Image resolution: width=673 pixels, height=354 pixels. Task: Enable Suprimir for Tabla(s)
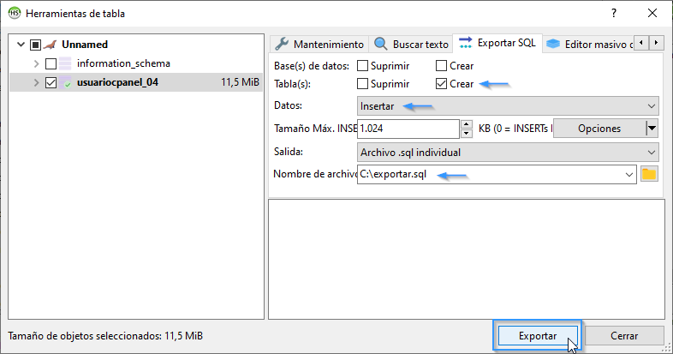pyautogui.click(x=363, y=84)
